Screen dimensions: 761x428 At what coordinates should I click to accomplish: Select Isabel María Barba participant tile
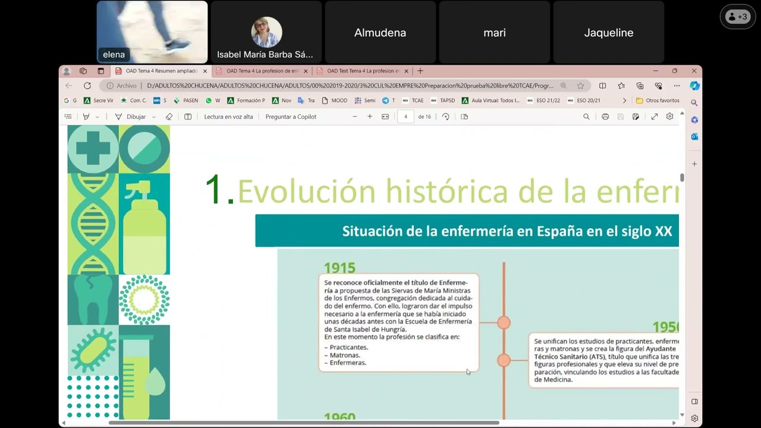pyautogui.click(x=266, y=32)
